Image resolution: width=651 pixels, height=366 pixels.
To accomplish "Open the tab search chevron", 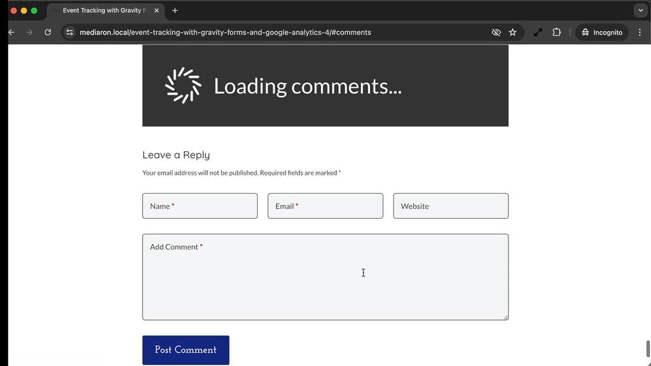I will coord(641,10).
